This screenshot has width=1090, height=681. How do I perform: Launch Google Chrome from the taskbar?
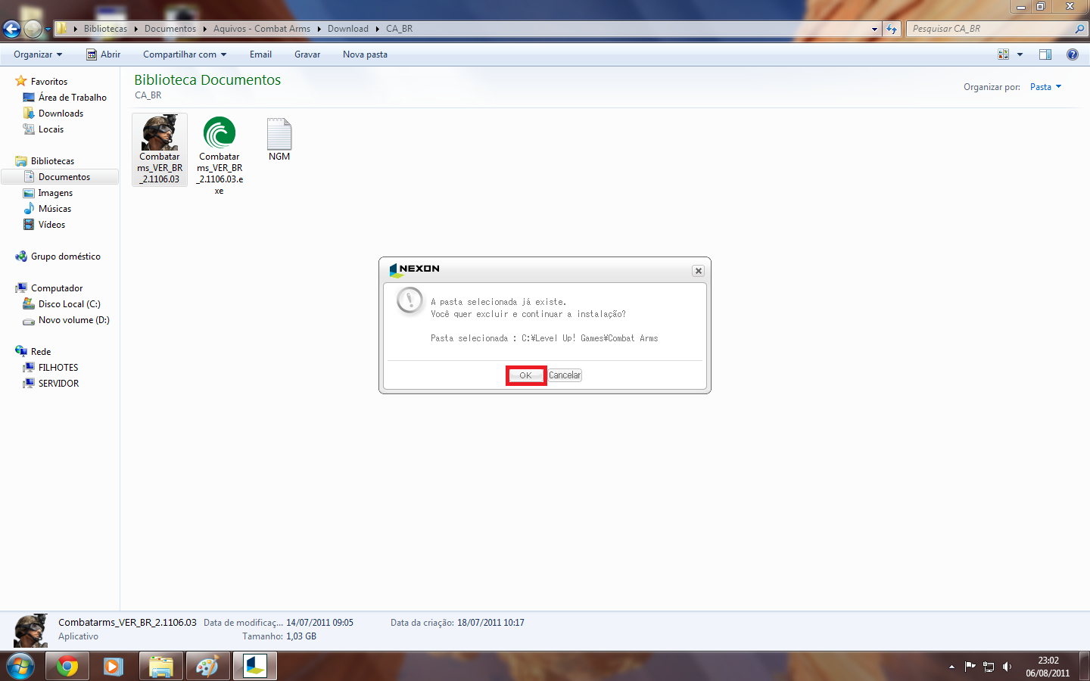pos(67,666)
